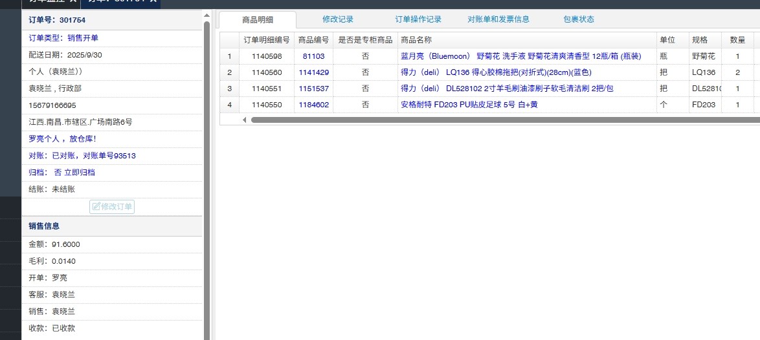Show the 包裹状态 tab

pyautogui.click(x=578, y=19)
